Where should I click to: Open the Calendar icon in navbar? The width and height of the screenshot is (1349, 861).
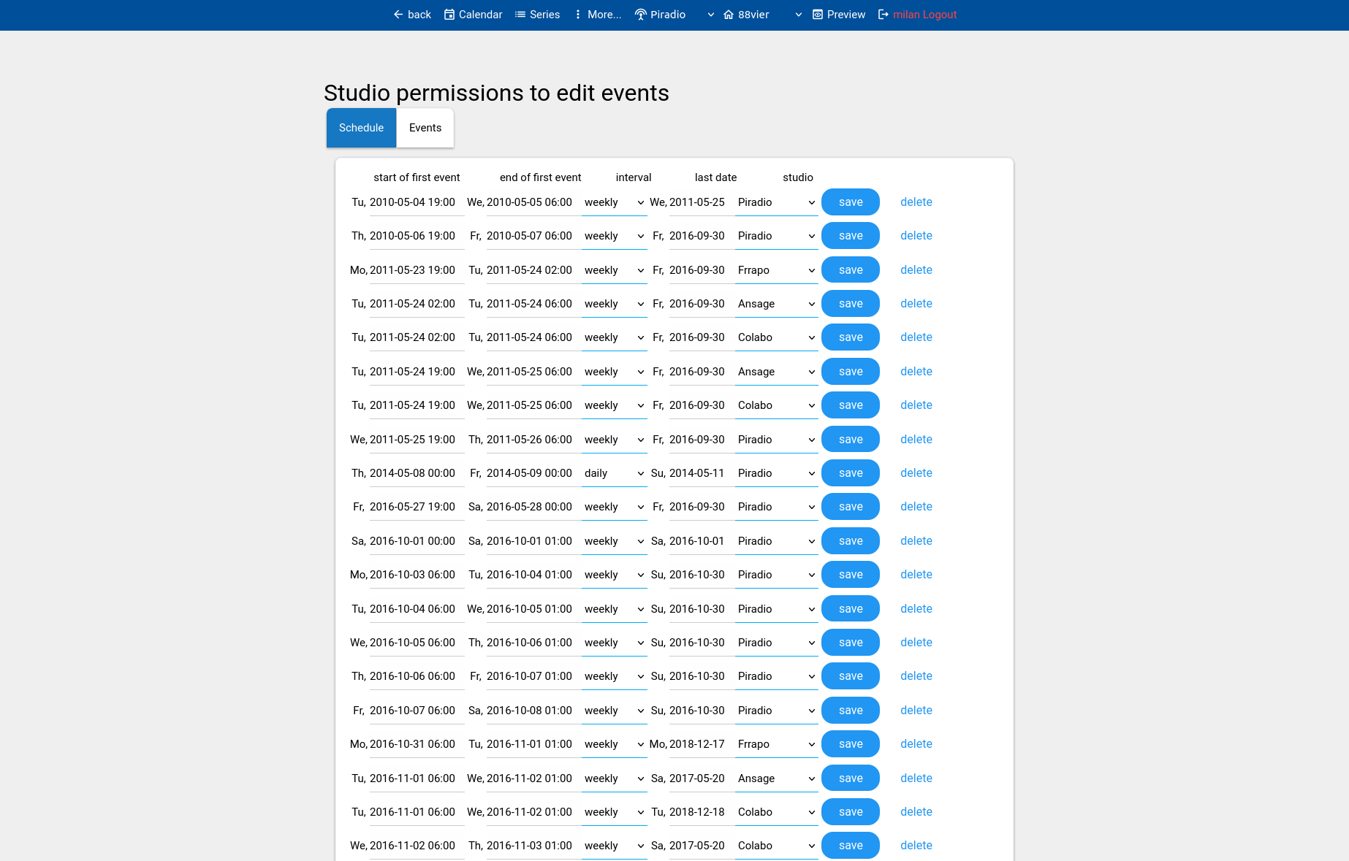point(449,15)
